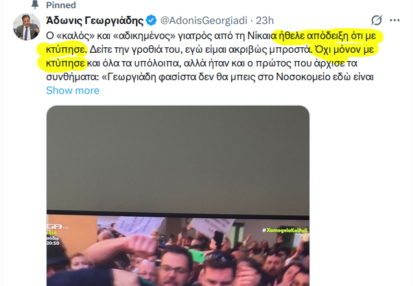Viewport: 413px width, 286px height.
Task: Click the #XamogelaKaiPali hashtag overlay in video
Action: 285,230
